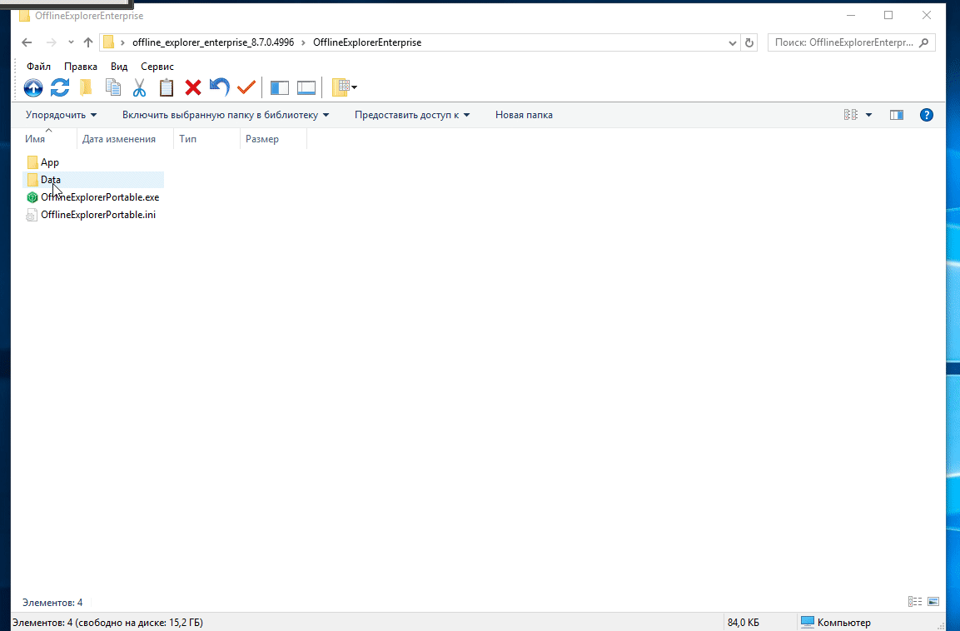Maximize the OfflineExplorerEnterprise window

click(888, 15)
